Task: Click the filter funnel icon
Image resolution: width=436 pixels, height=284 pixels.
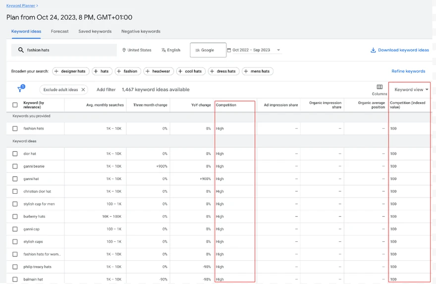Action: point(21,89)
